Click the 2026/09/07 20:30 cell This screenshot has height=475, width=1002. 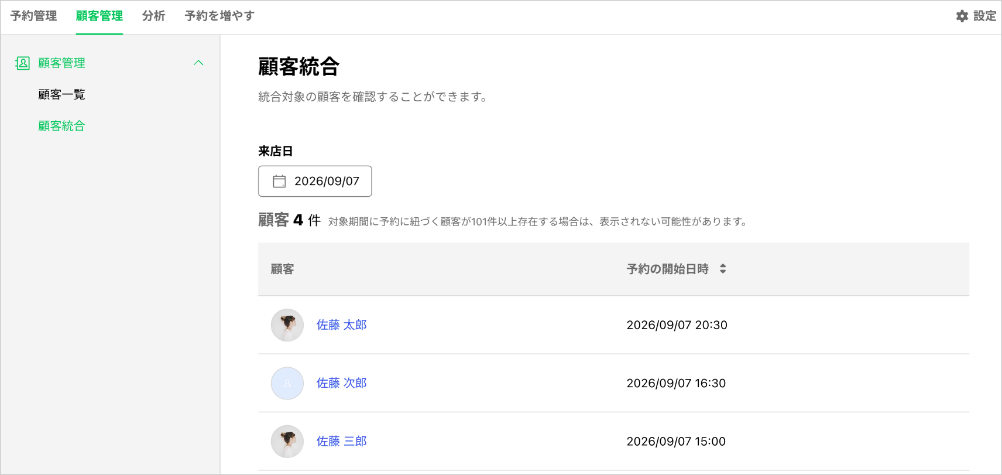point(677,325)
